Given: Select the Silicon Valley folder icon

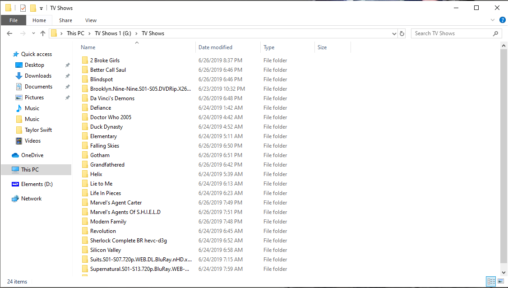Looking at the screenshot, I should [84, 250].
